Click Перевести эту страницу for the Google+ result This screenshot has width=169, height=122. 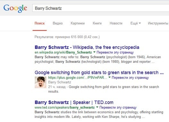[130, 78]
